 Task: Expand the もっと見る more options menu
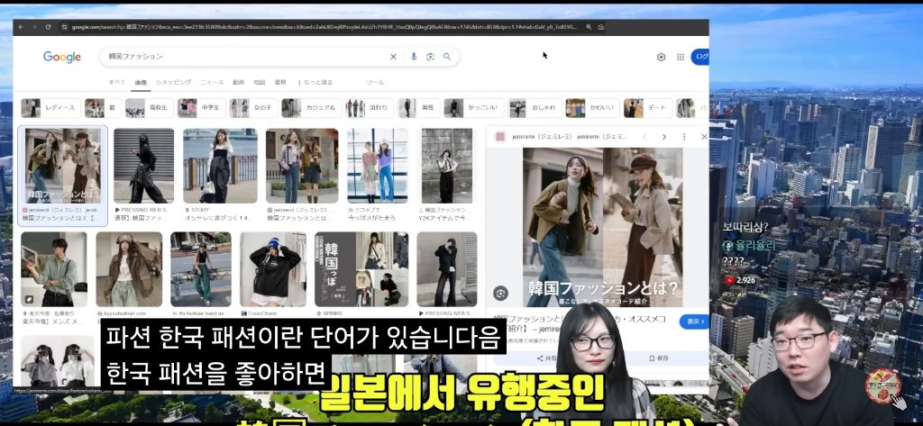coord(315,82)
